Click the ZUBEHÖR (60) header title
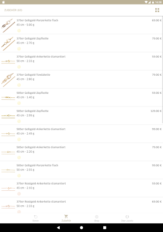This screenshot has height=232, width=163. 13,10
